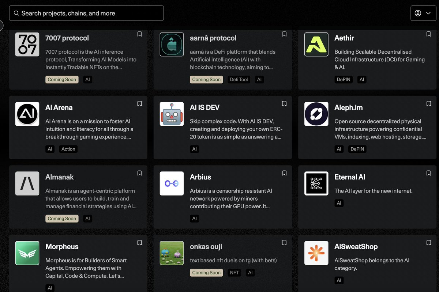This screenshot has width=439, height=292.
Task: Open the aarnâ protocol logo
Action: (172, 44)
